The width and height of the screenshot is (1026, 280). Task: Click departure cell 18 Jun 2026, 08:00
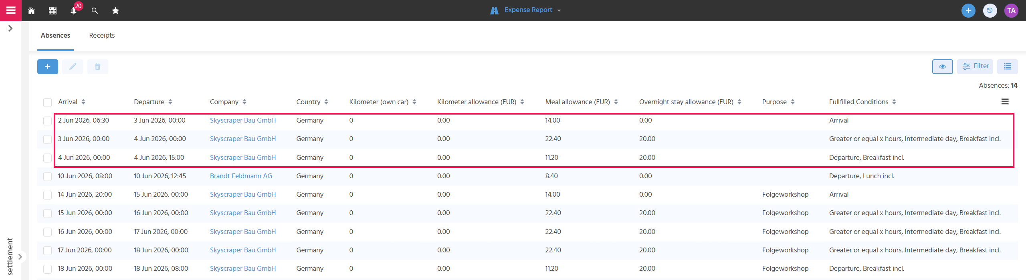tap(161, 268)
